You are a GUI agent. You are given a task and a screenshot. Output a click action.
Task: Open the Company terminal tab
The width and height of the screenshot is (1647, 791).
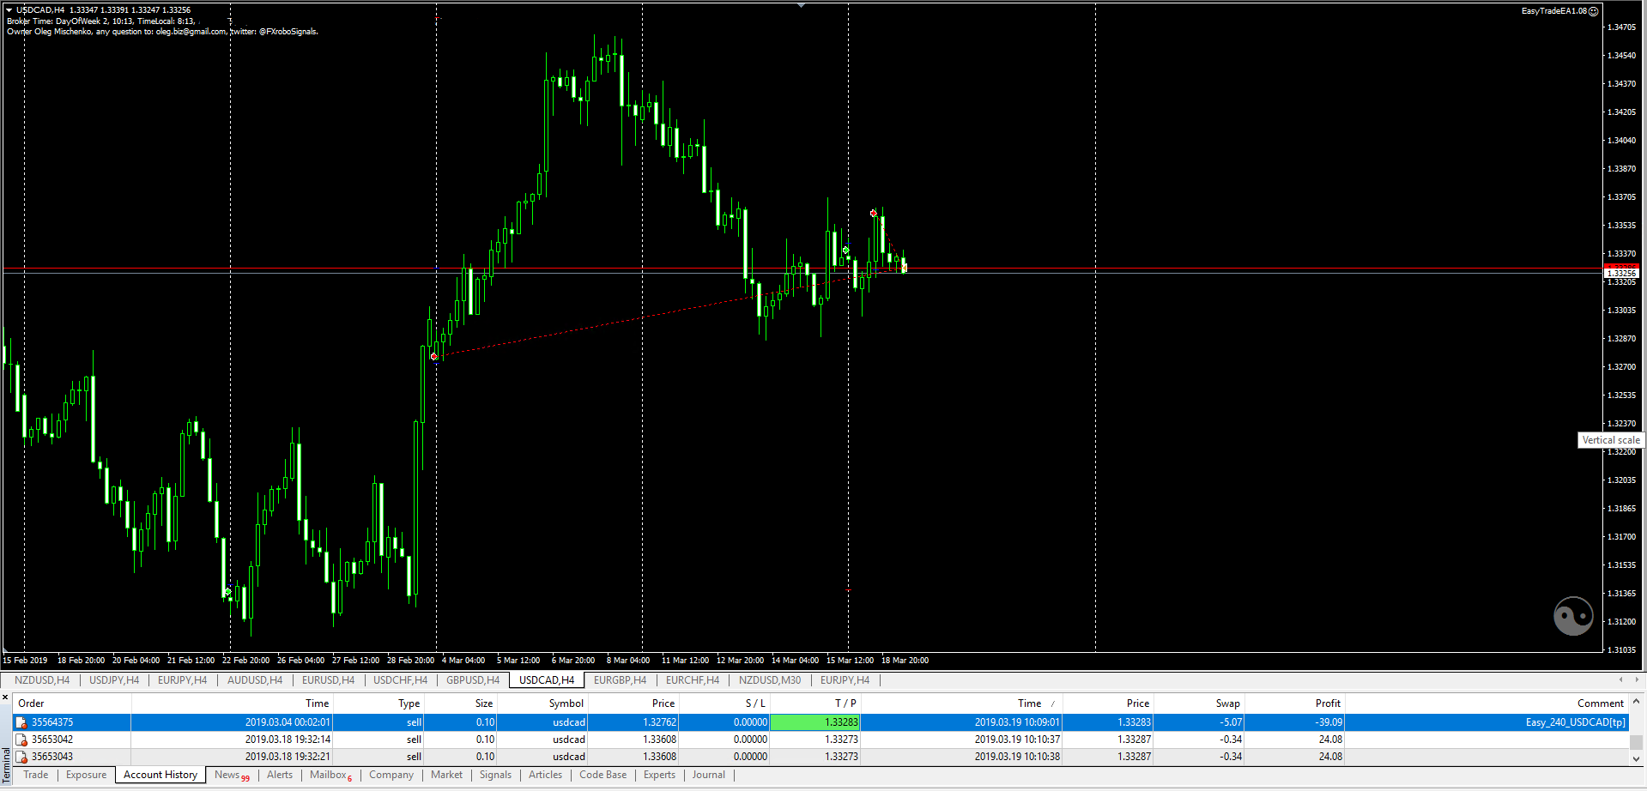pyautogui.click(x=391, y=775)
